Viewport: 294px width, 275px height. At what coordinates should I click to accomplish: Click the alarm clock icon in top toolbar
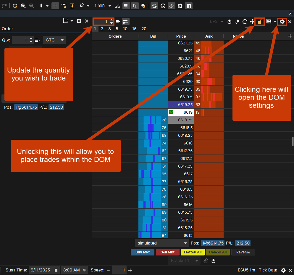coord(15,6)
